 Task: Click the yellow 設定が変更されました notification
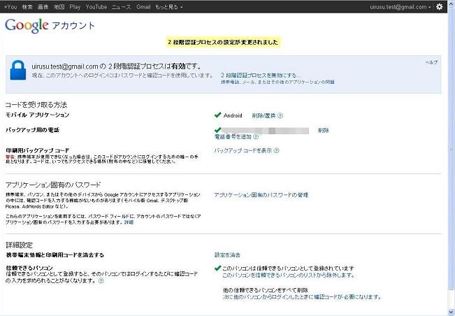pos(223,43)
